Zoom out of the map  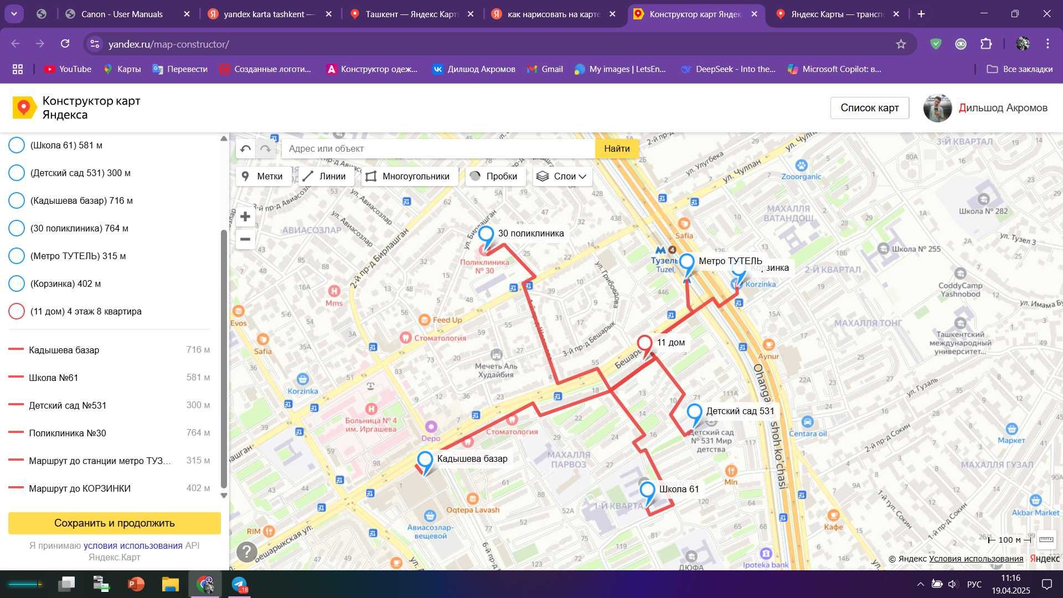tap(245, 239)
